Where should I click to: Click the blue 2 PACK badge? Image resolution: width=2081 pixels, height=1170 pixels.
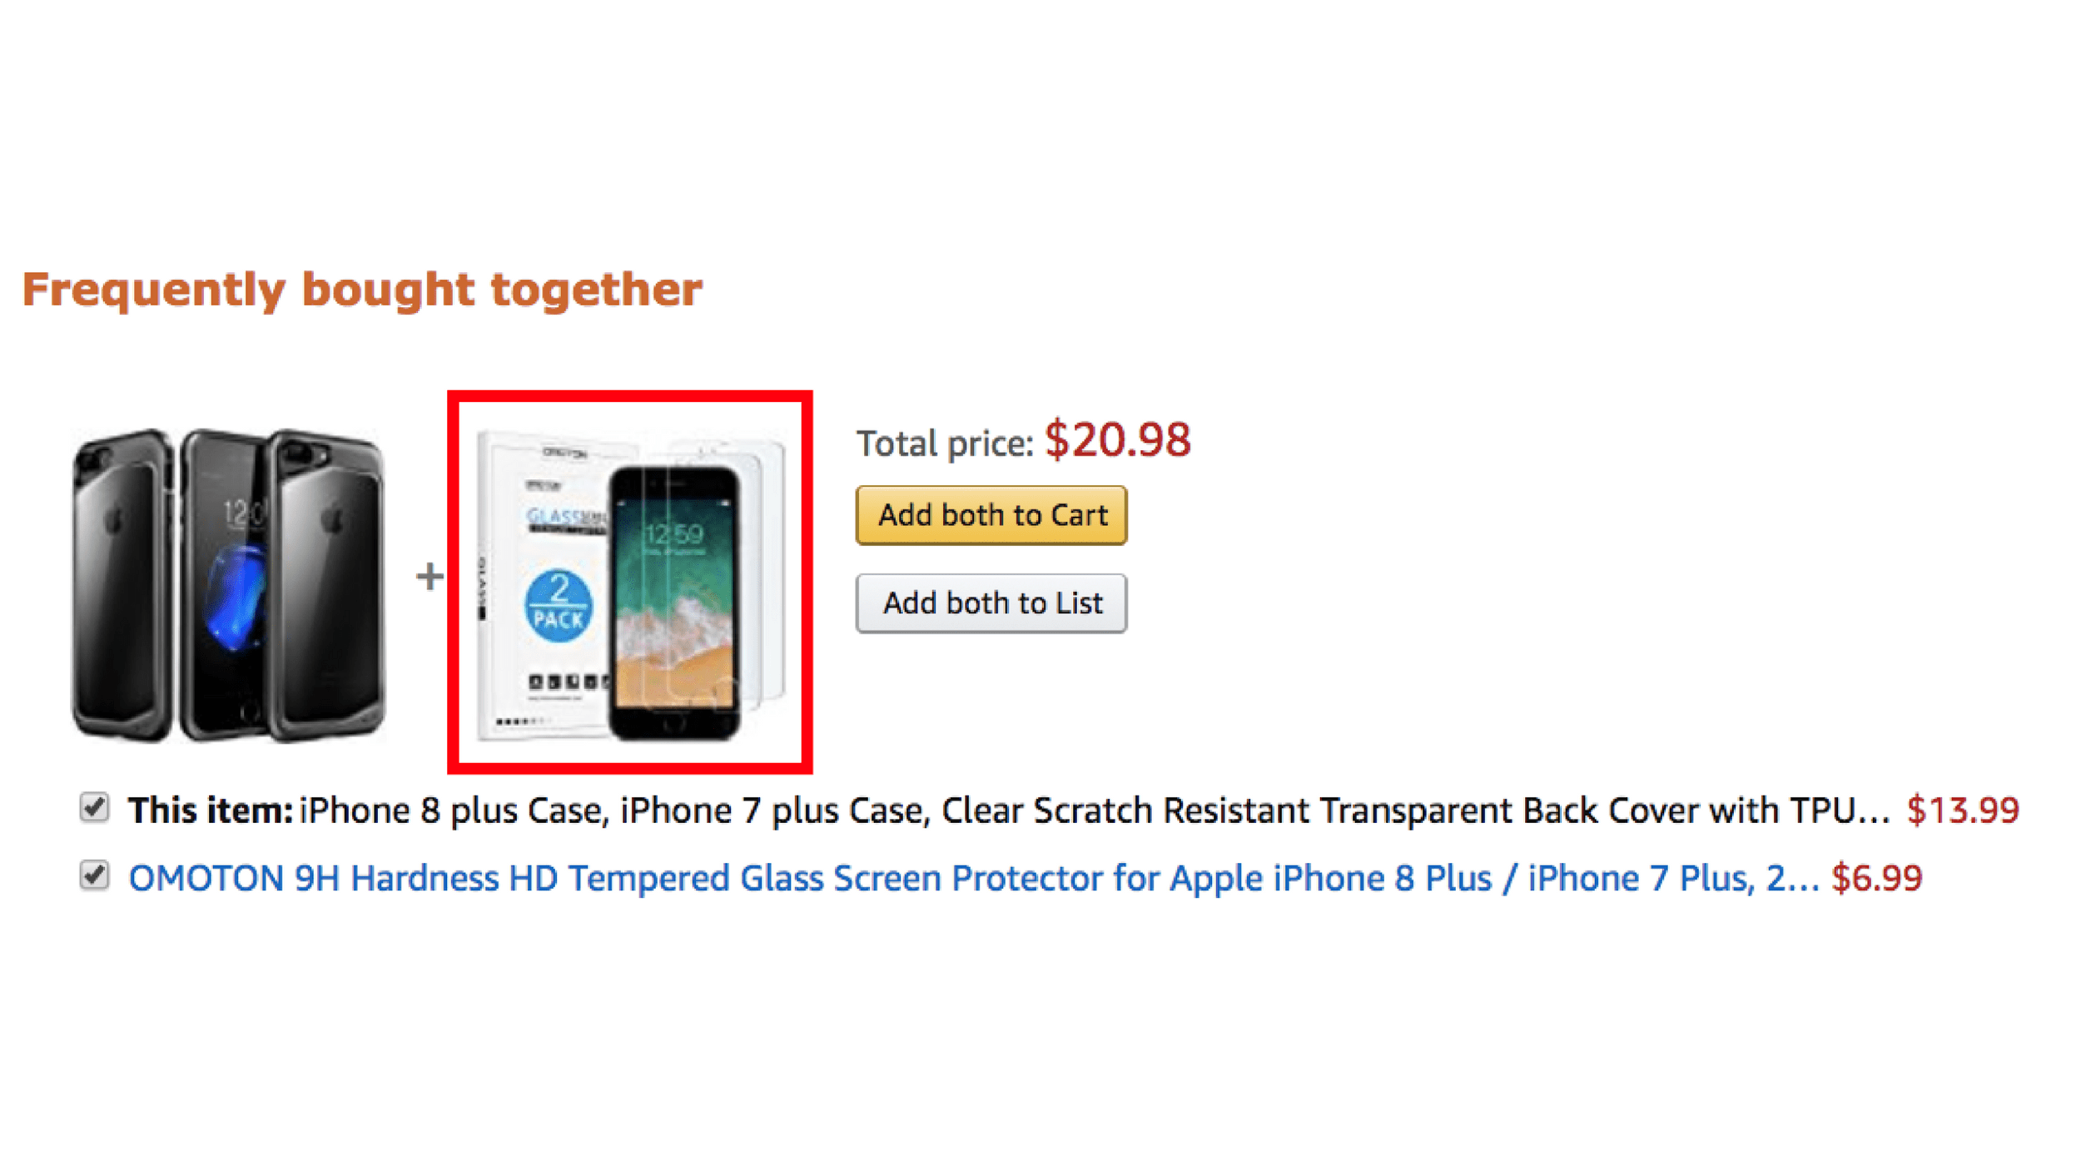(x=559, y=606)
